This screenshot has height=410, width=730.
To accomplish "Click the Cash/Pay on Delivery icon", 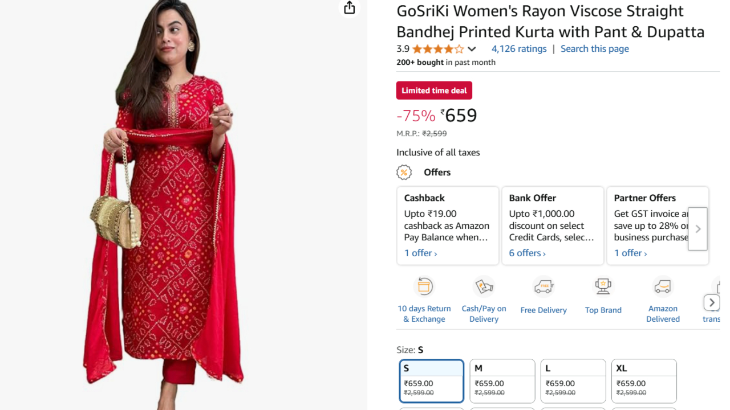I will click(484, 286).
